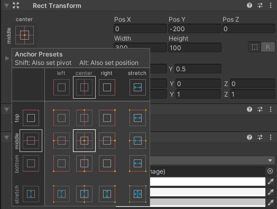The height and width of the screenshot is (209, 277).
Task: Choose the middle center anchor preset
Action: pos(84,140)
